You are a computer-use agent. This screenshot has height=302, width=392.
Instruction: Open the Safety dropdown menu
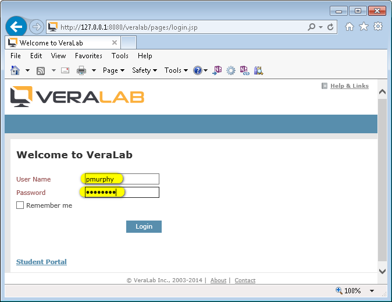tap(144, 70)
